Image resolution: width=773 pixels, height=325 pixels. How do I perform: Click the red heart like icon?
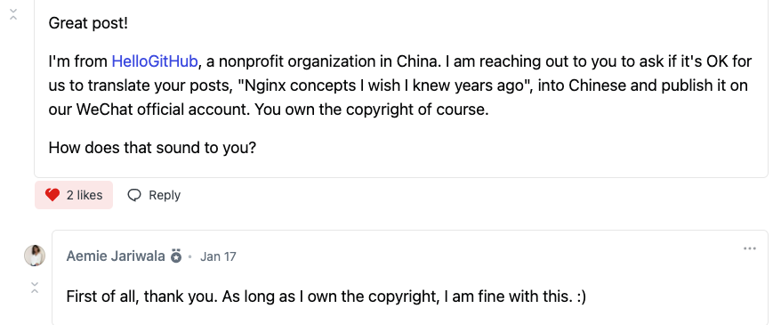(52, 195)
